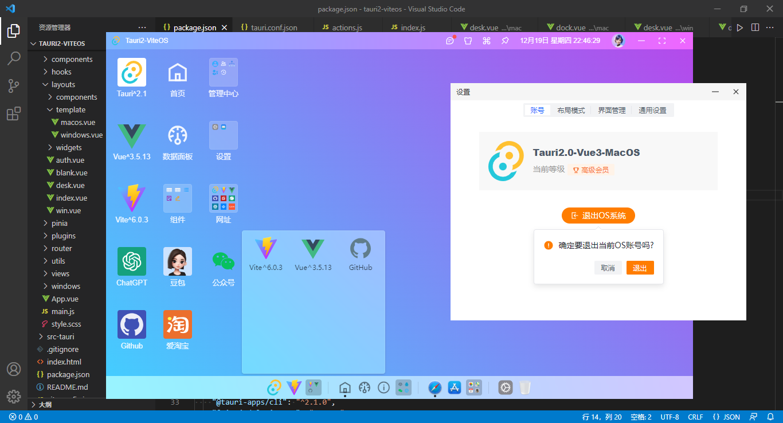The height and width of the screenshot is (423, 783).
Task: Pin the ViteOS window with the pin icon
Action: click(x=505, y=41)
